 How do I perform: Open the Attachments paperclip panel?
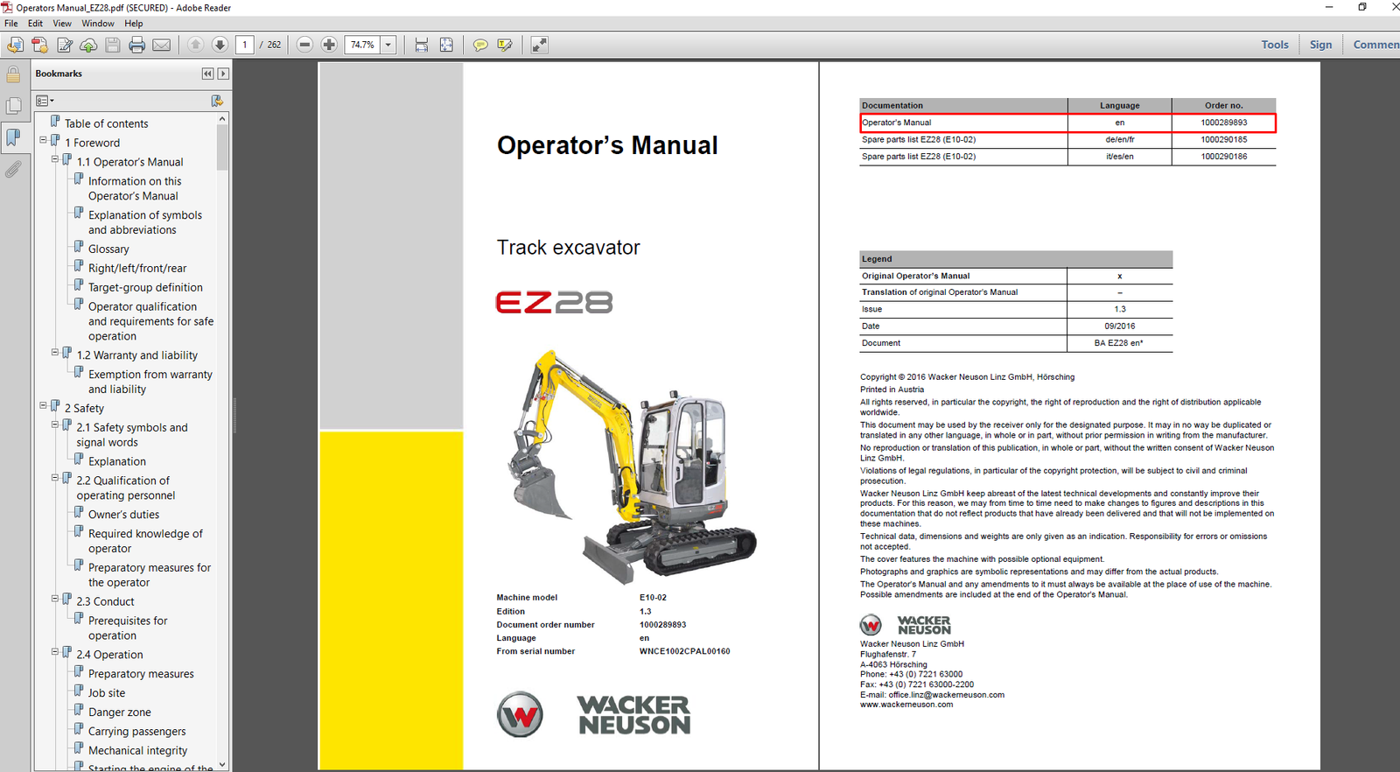pos(13,169)
